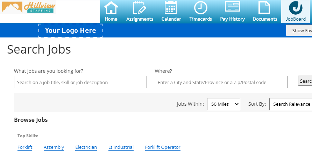Open Documents page icon
Viewport: 312px width, 153px height.
click(x=264, y=8)
